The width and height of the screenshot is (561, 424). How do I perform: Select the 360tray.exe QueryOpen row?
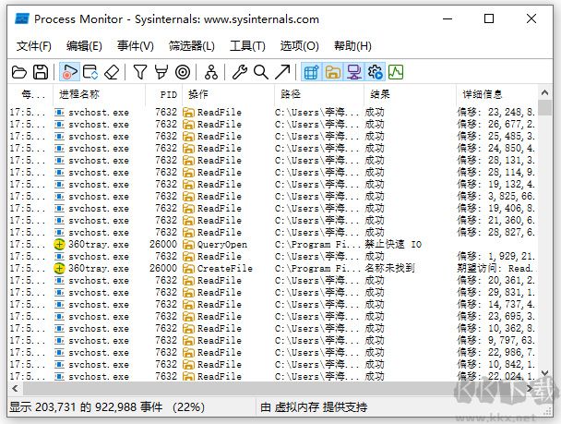[x=272, y=244]
